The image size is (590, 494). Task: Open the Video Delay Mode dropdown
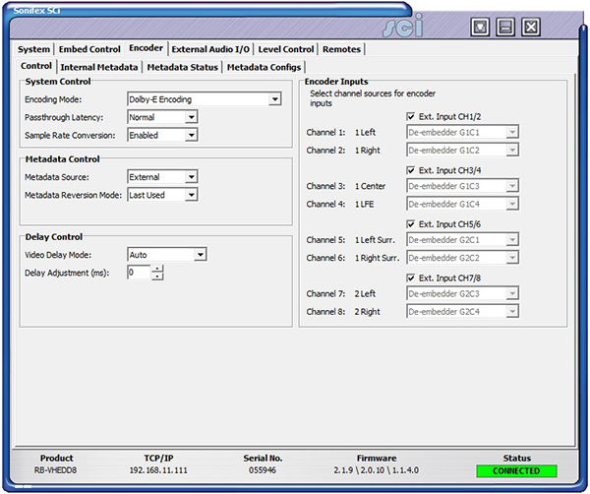click(200, 255)
